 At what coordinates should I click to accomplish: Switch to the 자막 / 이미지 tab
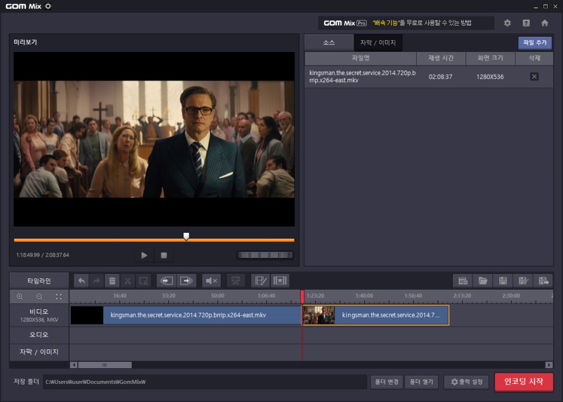pyautogui.click(x=378, y=43)
